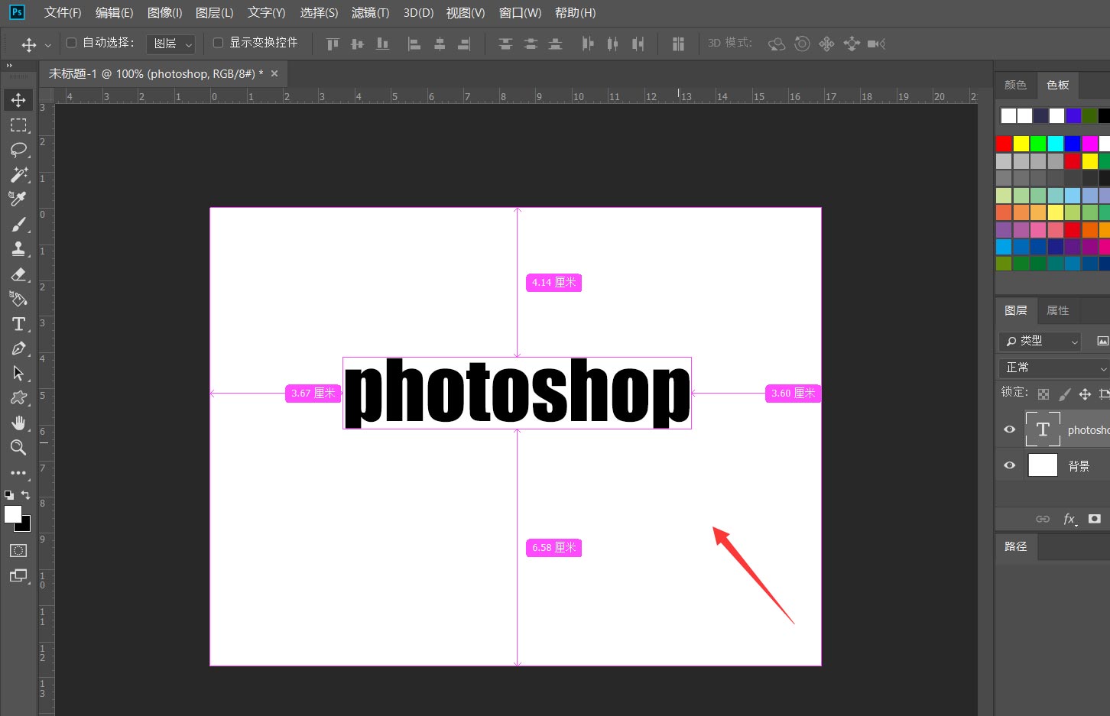1110x716 pixels.
Task: Click the photoshop text on the canvas
Action: click(x=518, y=393)
